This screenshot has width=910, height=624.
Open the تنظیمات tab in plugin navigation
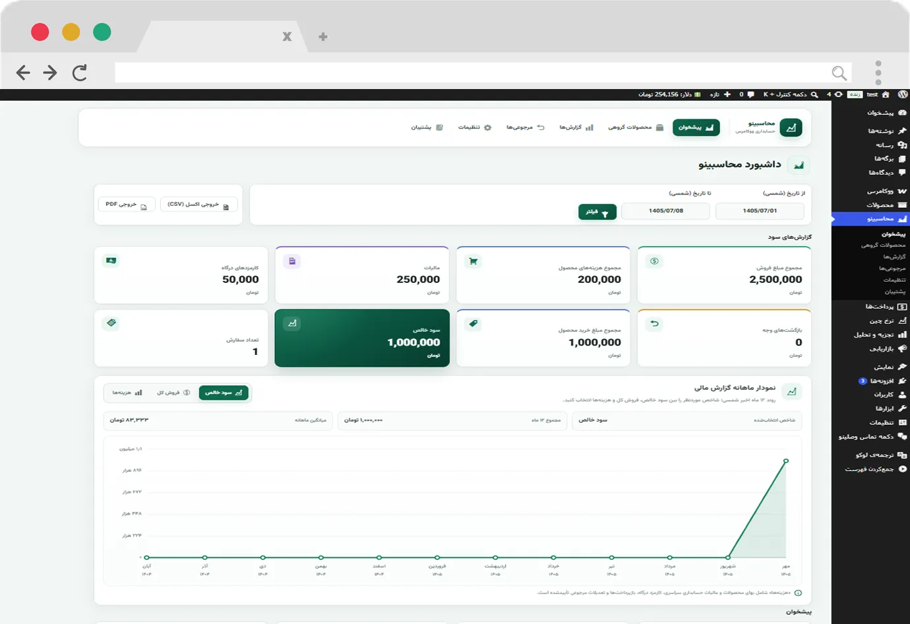tap(475, 127)
